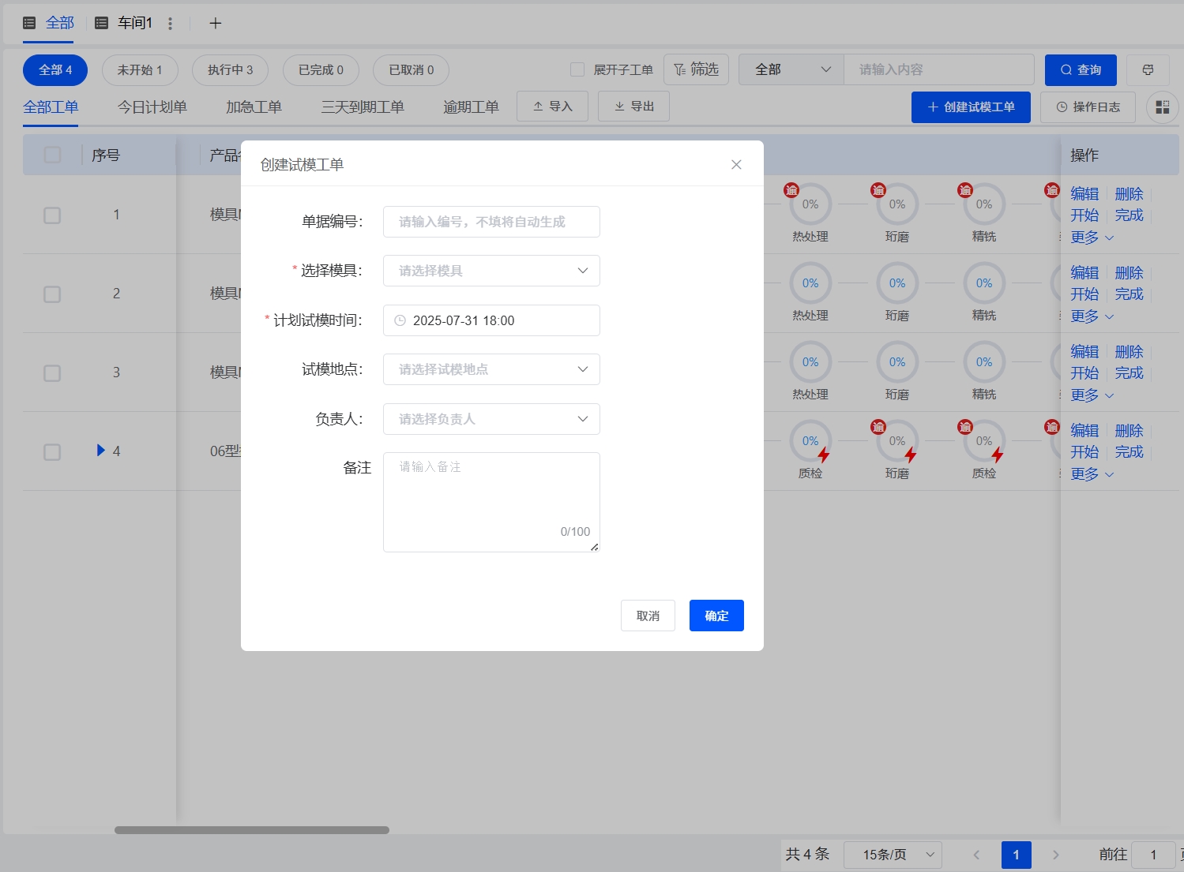Viewport: 1184px width, 872px height.
Task: Switch to the 三天到期工单 tab
Action: (x=363, y=107)
